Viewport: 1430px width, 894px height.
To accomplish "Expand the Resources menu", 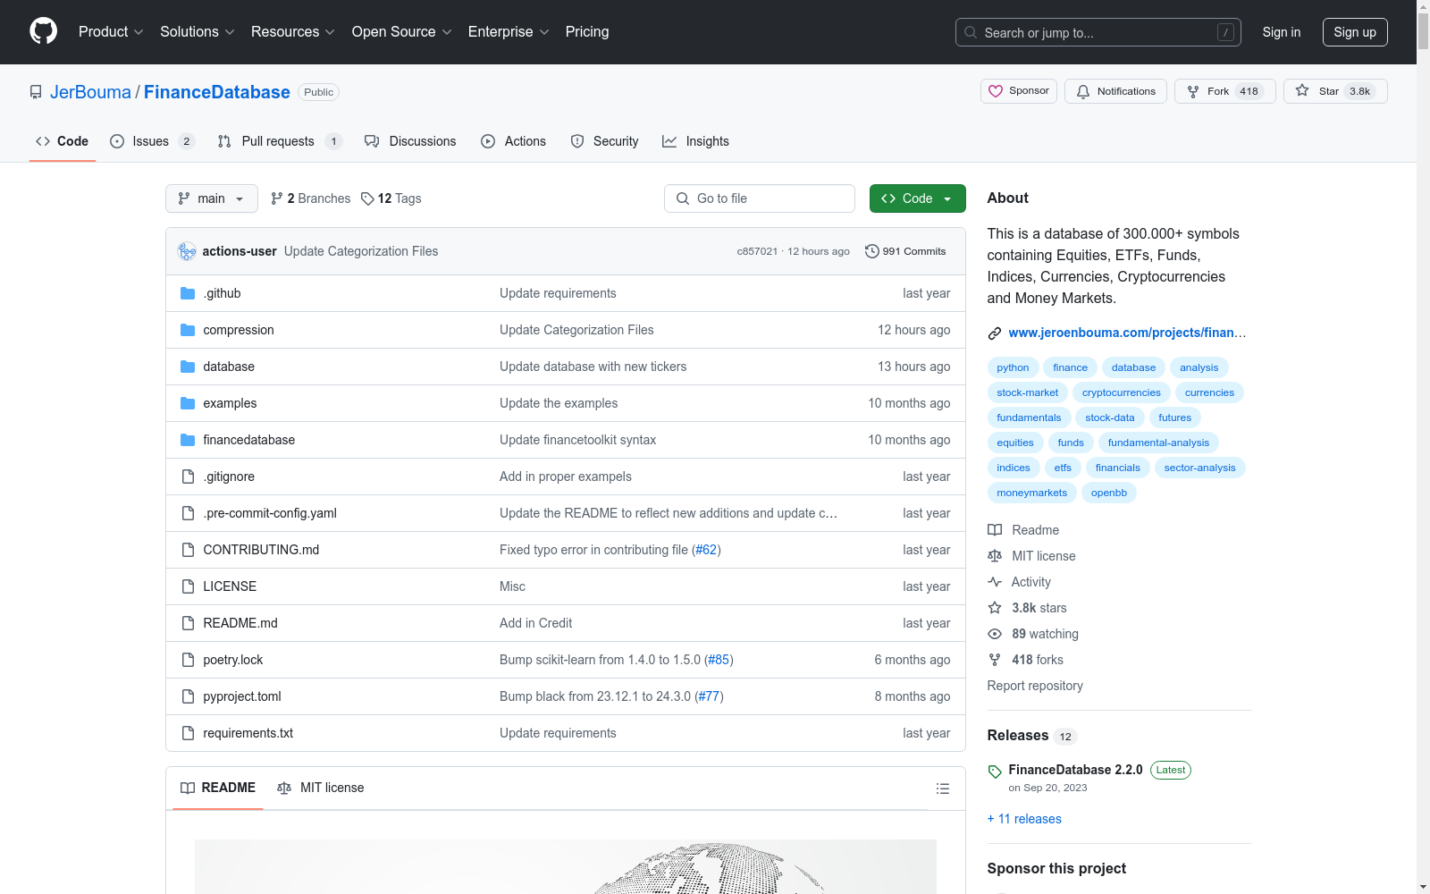I will pyautogui.click(x=293, y=31).
